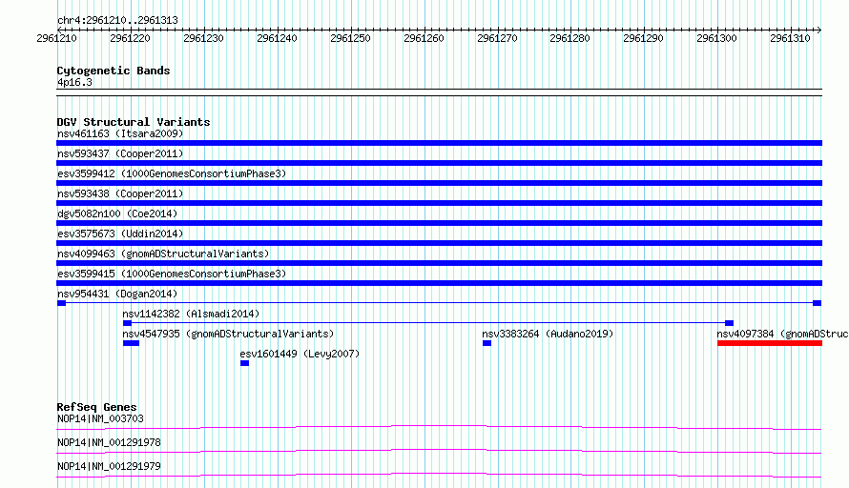Click the Cytogenetic Bands track title

click(114, 71)
